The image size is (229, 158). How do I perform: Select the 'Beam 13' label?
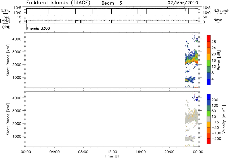[x=112, y=3]
